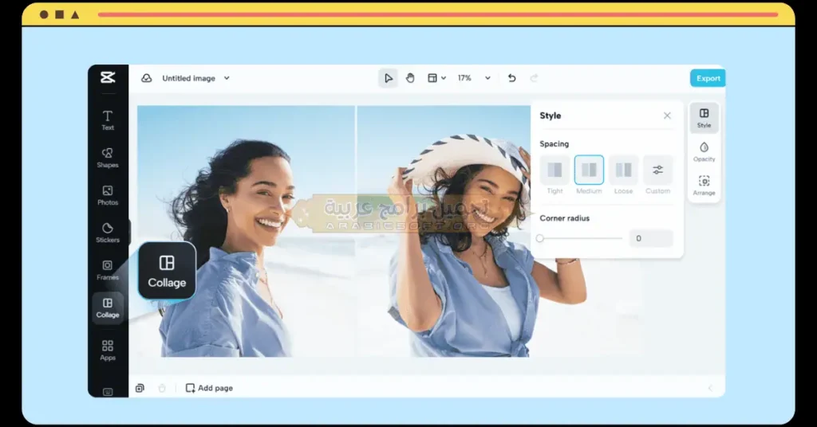817x427 pixels.
Task: Open the Frames panel
Action: pos(108,270)
